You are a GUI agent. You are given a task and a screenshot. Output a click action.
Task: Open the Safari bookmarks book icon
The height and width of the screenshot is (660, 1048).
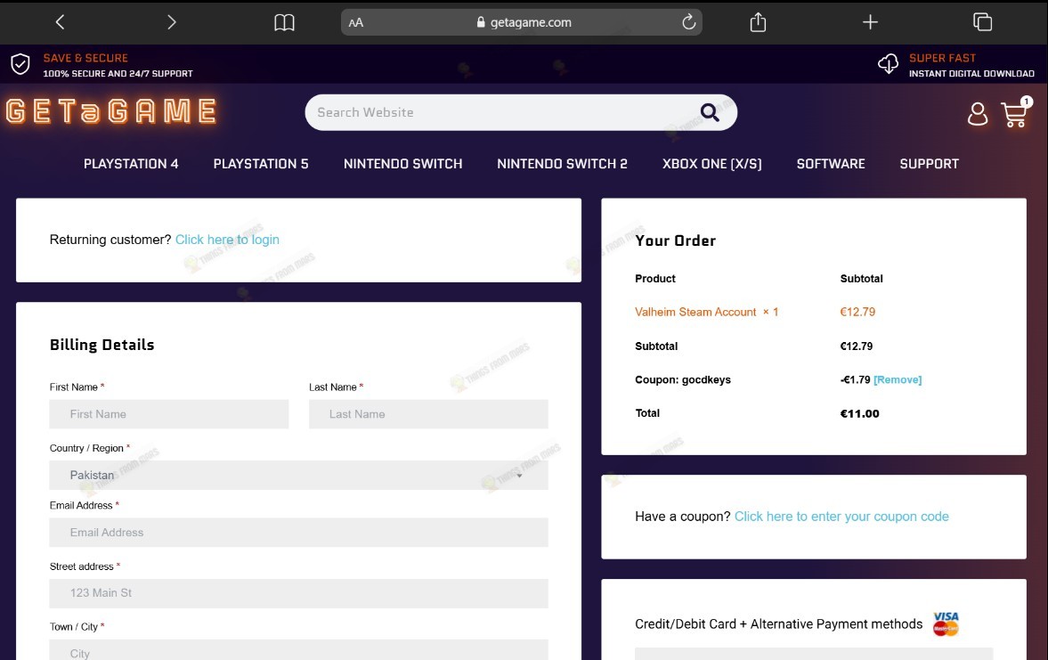(284, 23)
